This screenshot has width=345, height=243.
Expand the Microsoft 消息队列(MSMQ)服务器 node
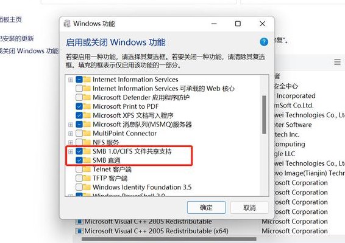(x=71, y=125)
